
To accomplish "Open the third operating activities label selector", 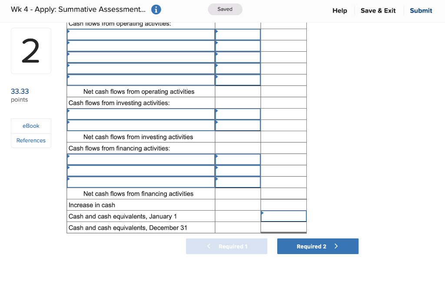I will [139, 57].
